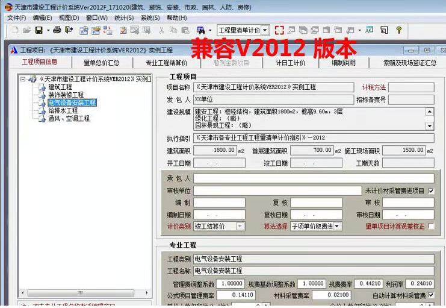Click the 项目名称 text field

coord(274,87)
